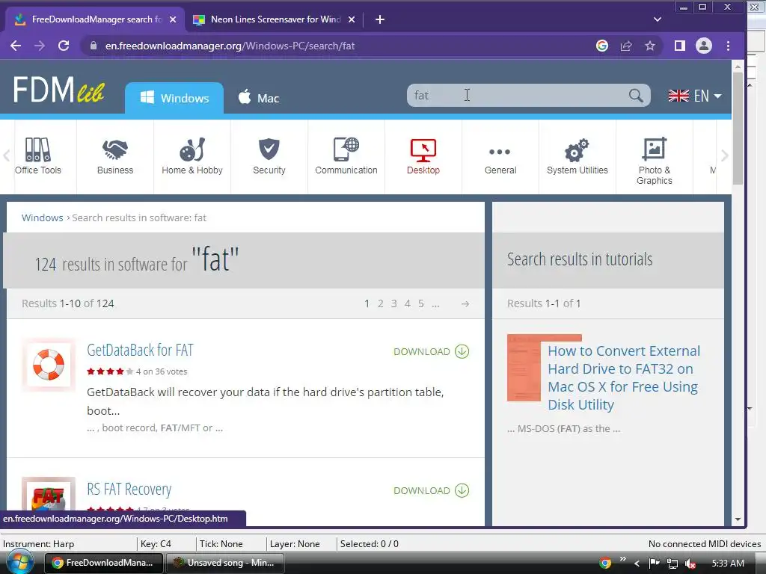Click the Action Center flag icon
766x574 pixels.
(654, 564)
